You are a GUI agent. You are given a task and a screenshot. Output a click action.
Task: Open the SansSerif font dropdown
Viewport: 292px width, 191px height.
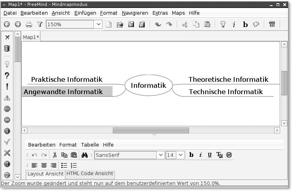coord(160,155)
